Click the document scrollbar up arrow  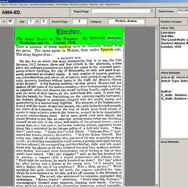point(157,28)
